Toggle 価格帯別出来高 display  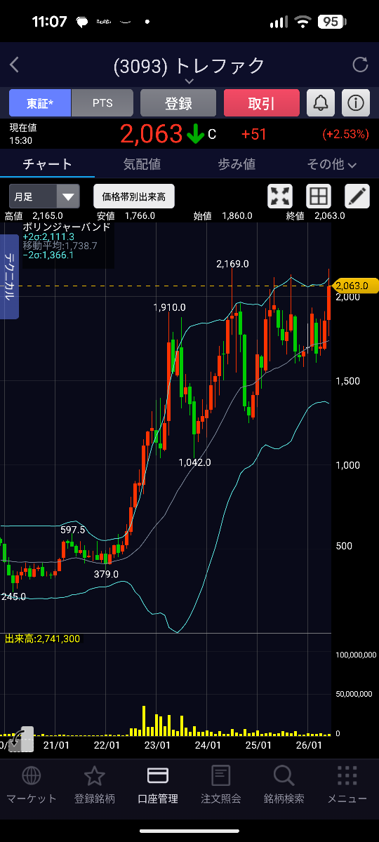pyautogui.click(x=134, y=196)
